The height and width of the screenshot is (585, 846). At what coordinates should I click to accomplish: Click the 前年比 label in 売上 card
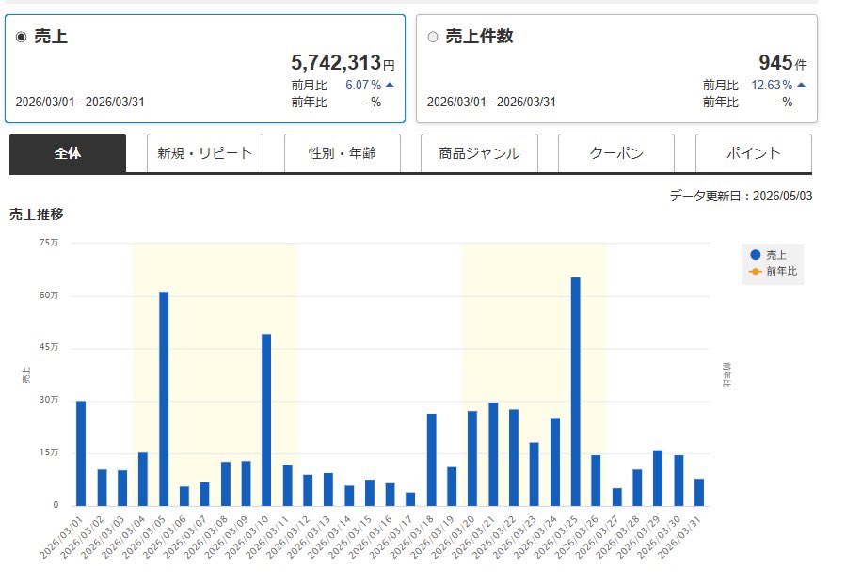[x=310, y=102]
